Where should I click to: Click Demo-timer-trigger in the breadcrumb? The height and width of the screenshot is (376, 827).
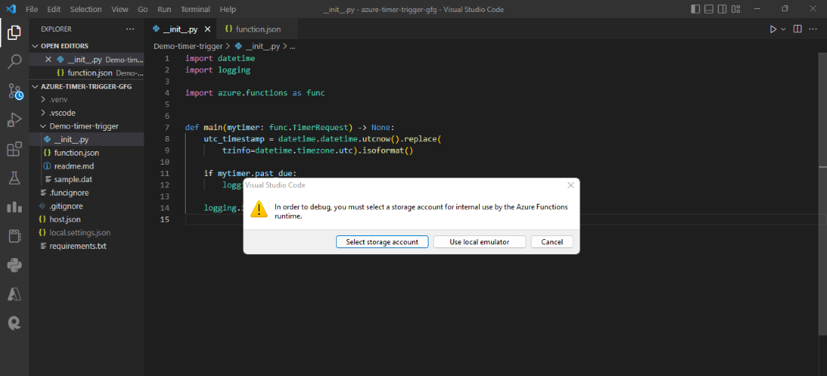click(x=188, y=46)
